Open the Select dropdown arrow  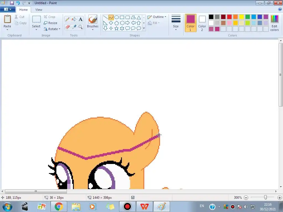(36, 30)
